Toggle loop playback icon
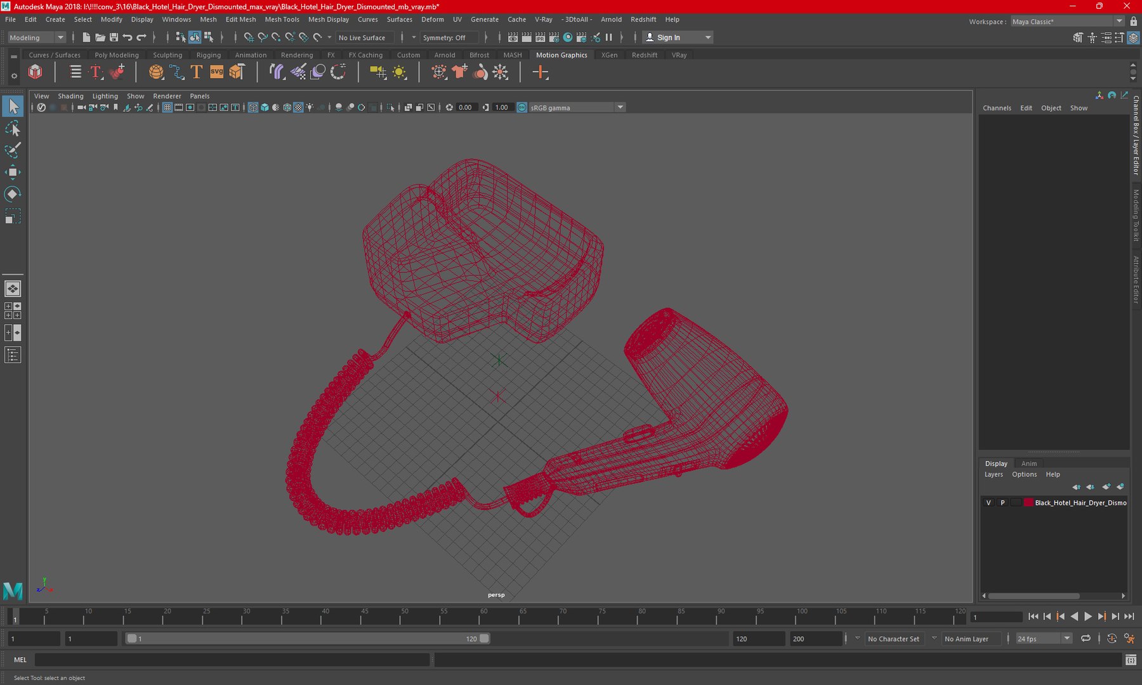The height and width of the screenshot is (685, 1142). (x=1086, y=639)
